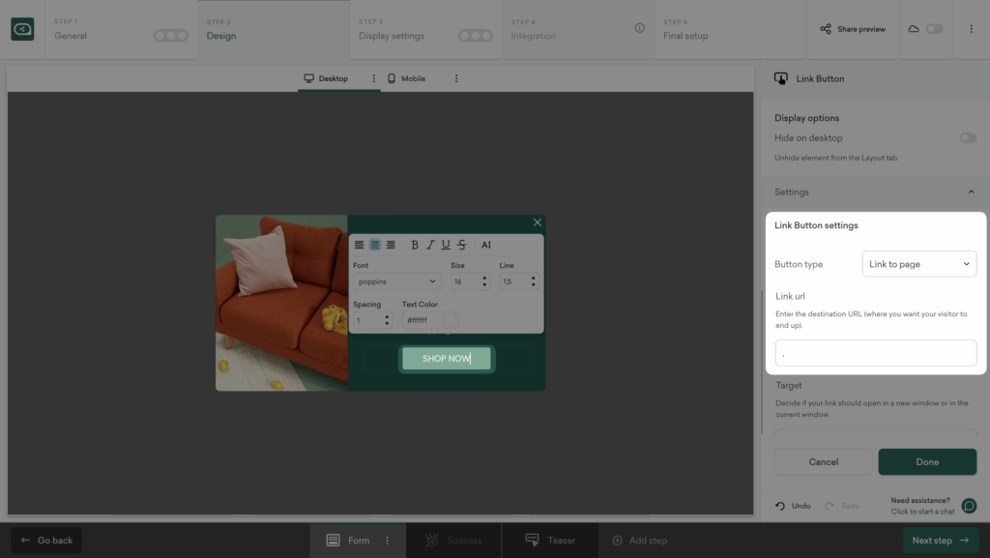Image resolution: width=990 pixels, height=558 pixels.
Task: Apply italic formatting to button text
Action: (430, 245)
